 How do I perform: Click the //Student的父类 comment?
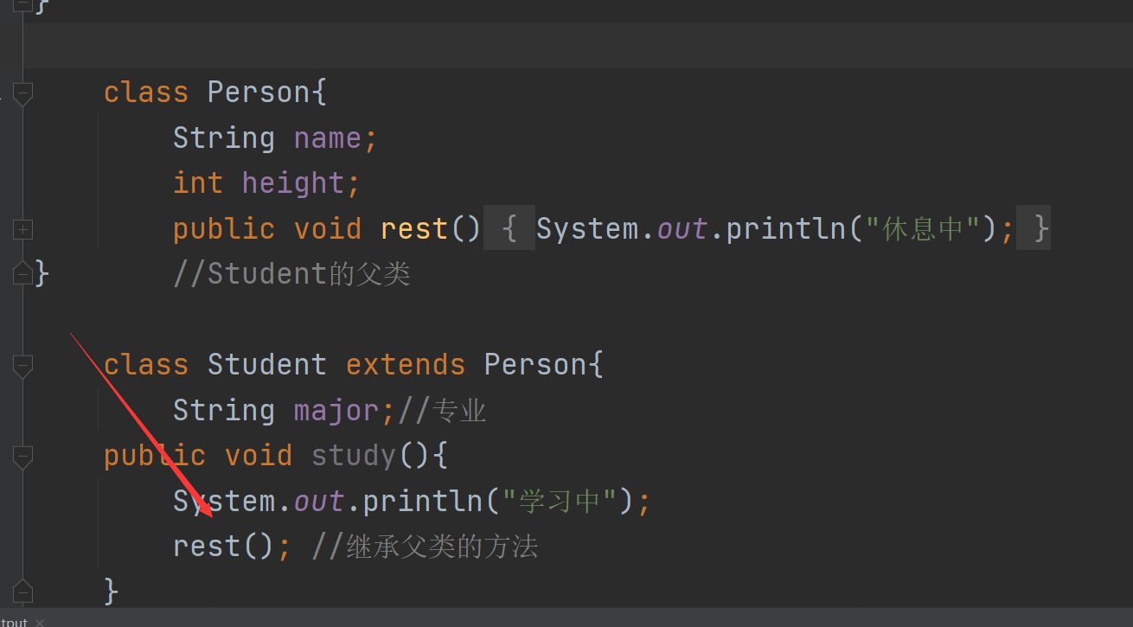[x=291, y=274]
